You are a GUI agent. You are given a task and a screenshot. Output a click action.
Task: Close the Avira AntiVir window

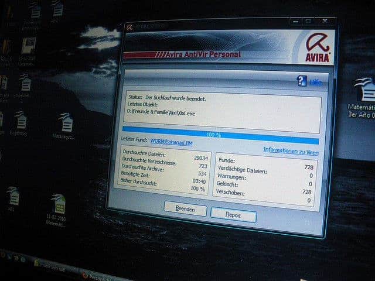325,21
